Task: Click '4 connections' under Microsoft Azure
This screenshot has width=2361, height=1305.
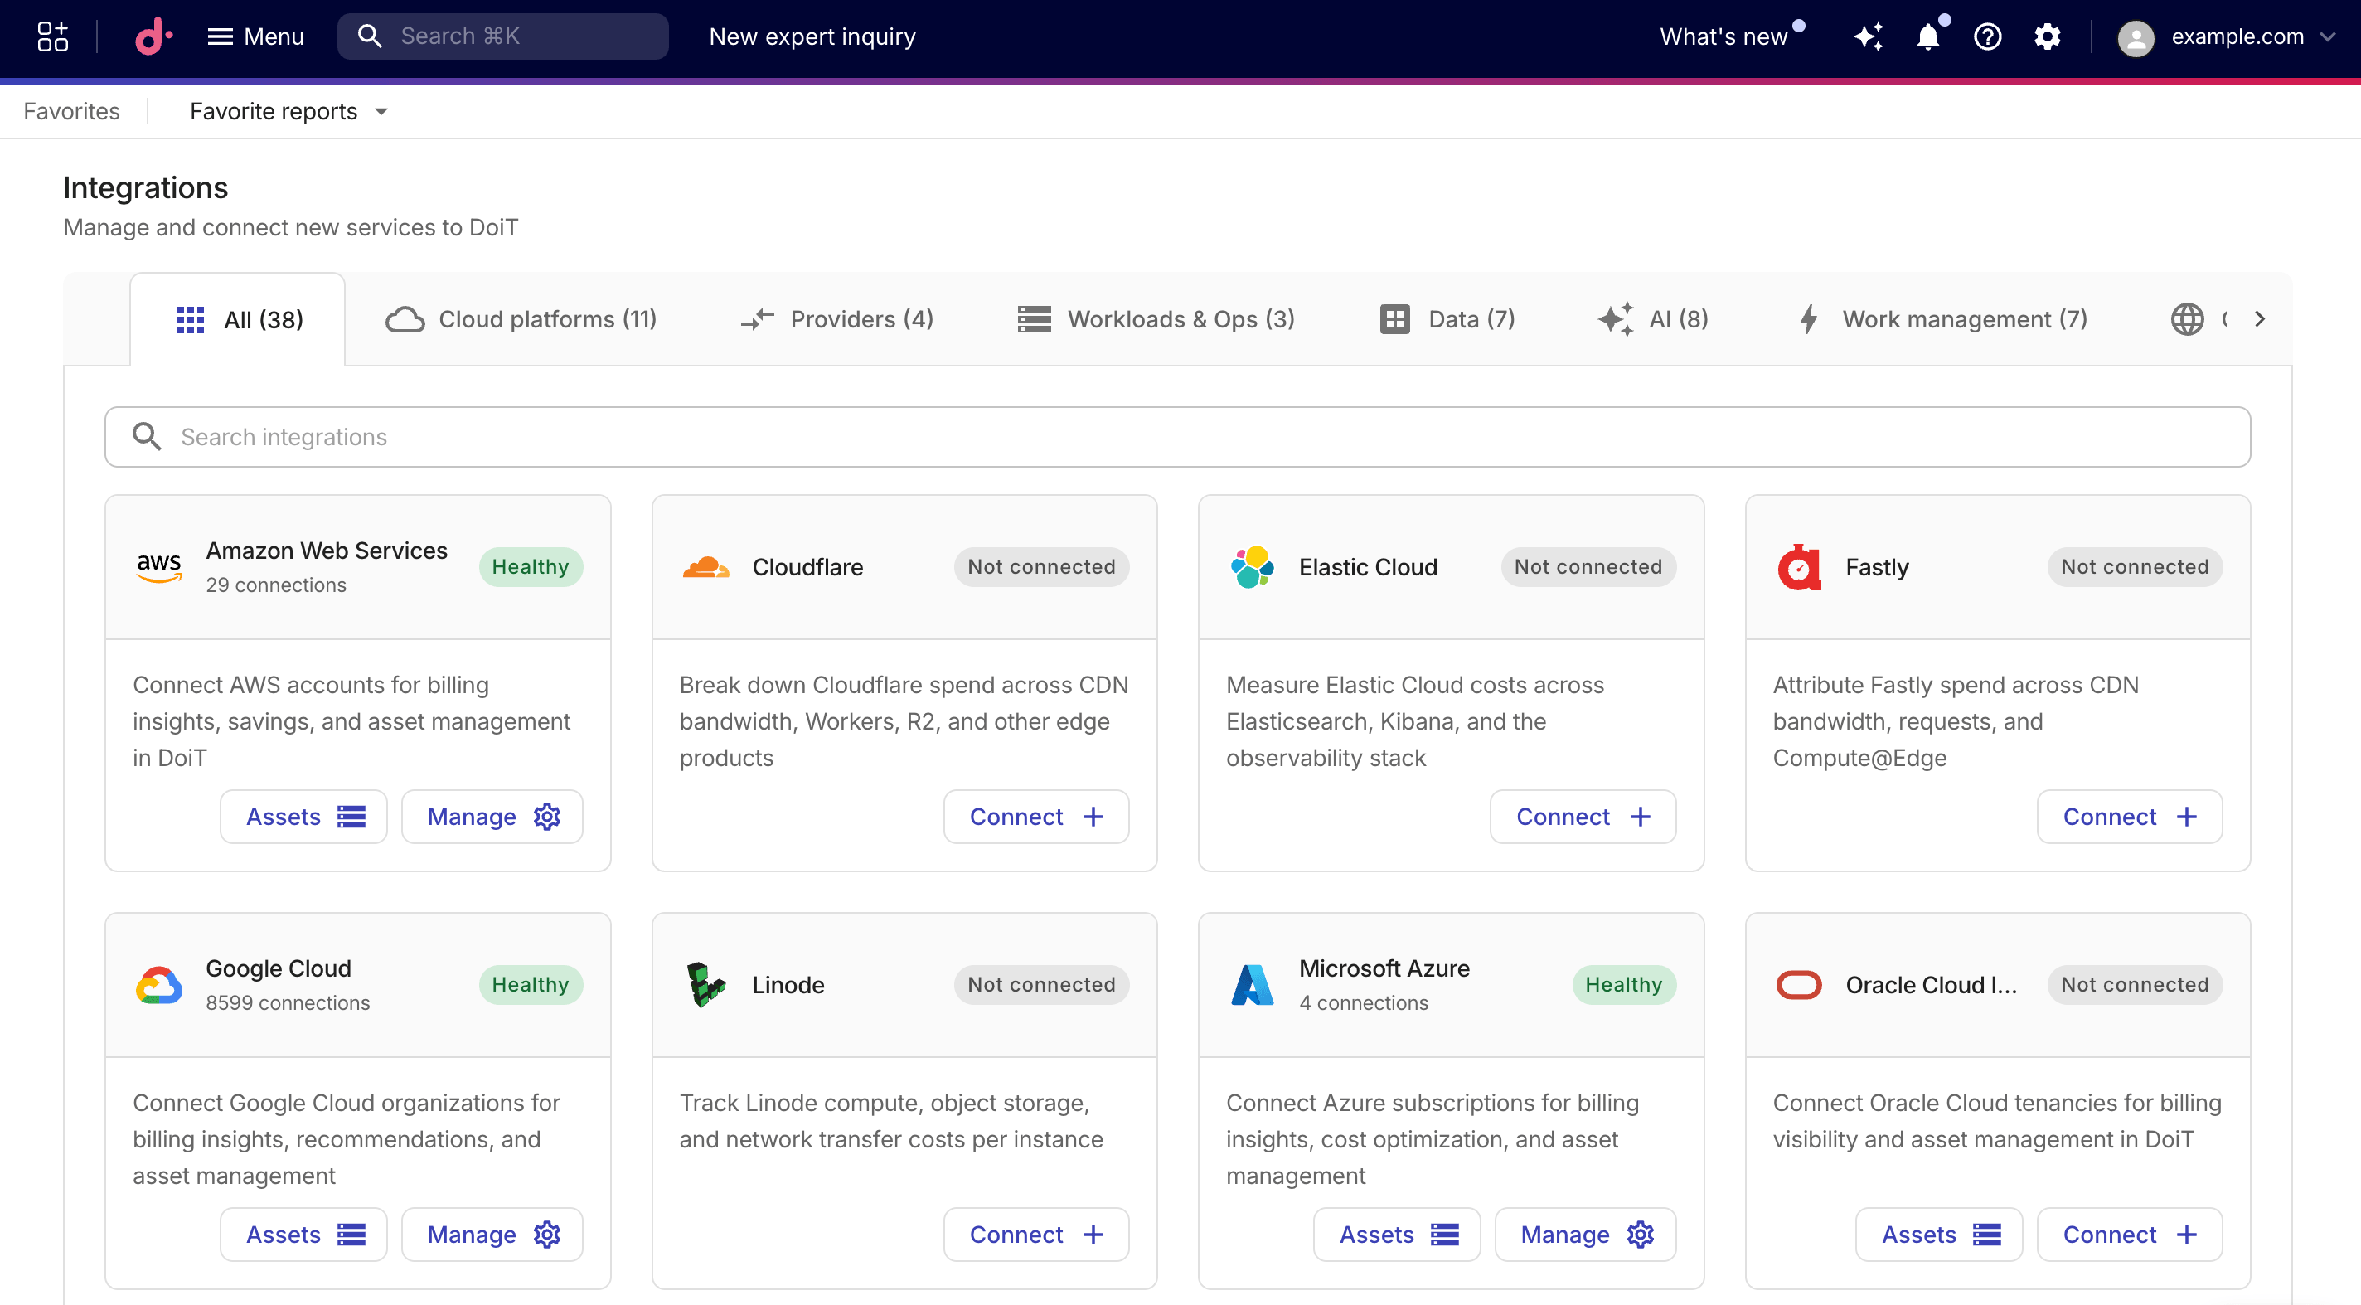Action: tap(1363, 1002)
